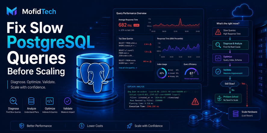Click the SELECT * FROM orders query row
Viewport: 267px width, 133px height.
point(135,44)
